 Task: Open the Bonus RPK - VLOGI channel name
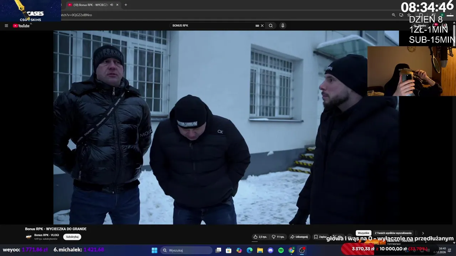click(x=47, y=235)
